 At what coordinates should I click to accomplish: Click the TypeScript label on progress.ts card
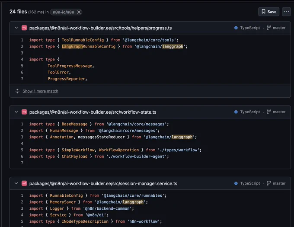coord(250,28)
